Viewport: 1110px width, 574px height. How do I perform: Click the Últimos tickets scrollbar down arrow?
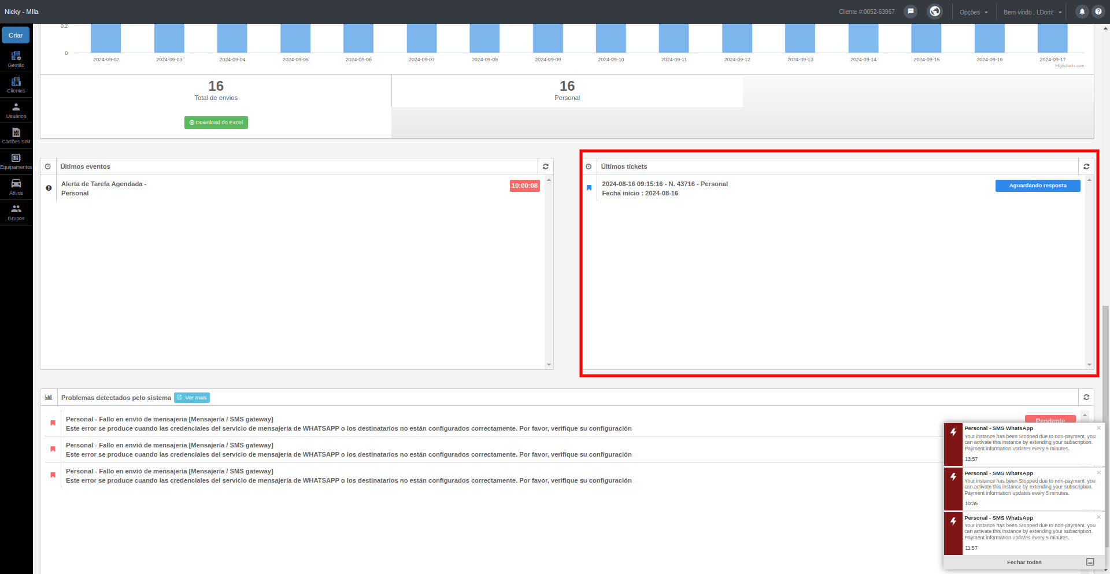[x=1089, y=365]
